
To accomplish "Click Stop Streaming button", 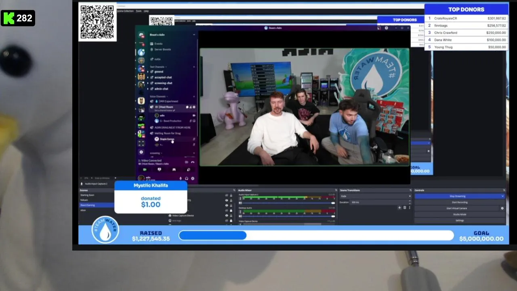I will [x=458, y=196].
